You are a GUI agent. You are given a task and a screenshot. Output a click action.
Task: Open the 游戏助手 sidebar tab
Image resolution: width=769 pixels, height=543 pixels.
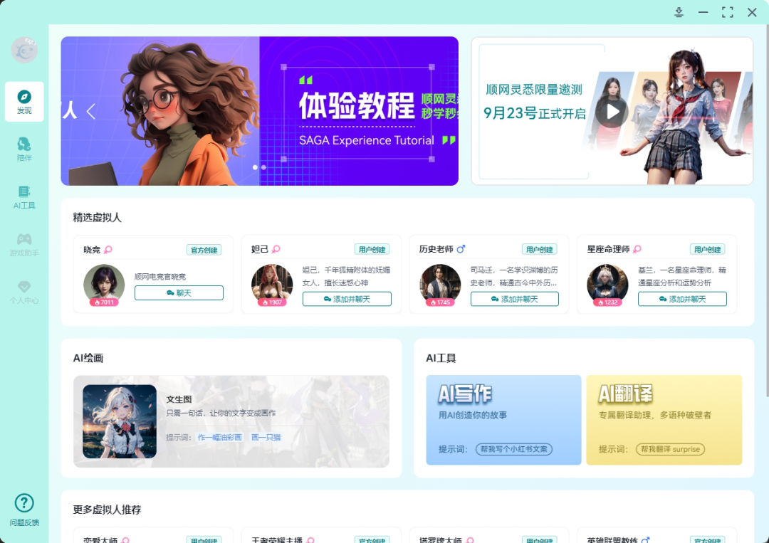click(24, 245)
